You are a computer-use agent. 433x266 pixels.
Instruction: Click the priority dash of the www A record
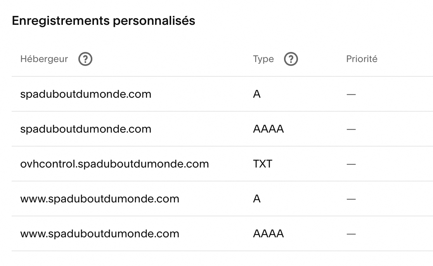(x=351, y=199)
